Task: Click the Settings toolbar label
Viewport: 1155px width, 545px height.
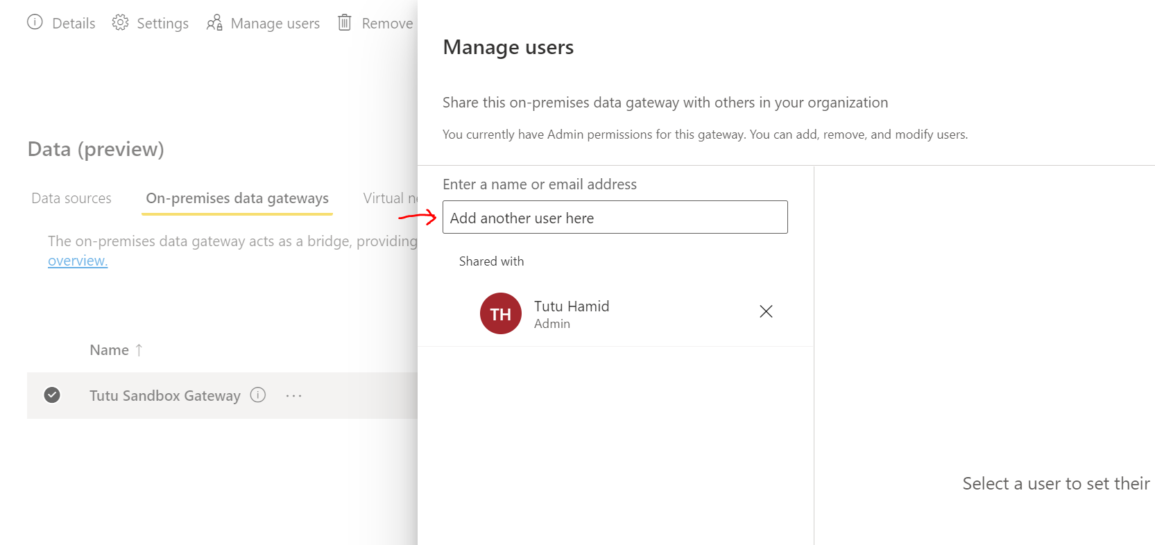Action: (x=162, y=24)
